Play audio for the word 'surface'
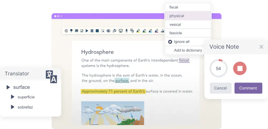The height and width of the screenshot is (129, 268). tap(8, 87)
